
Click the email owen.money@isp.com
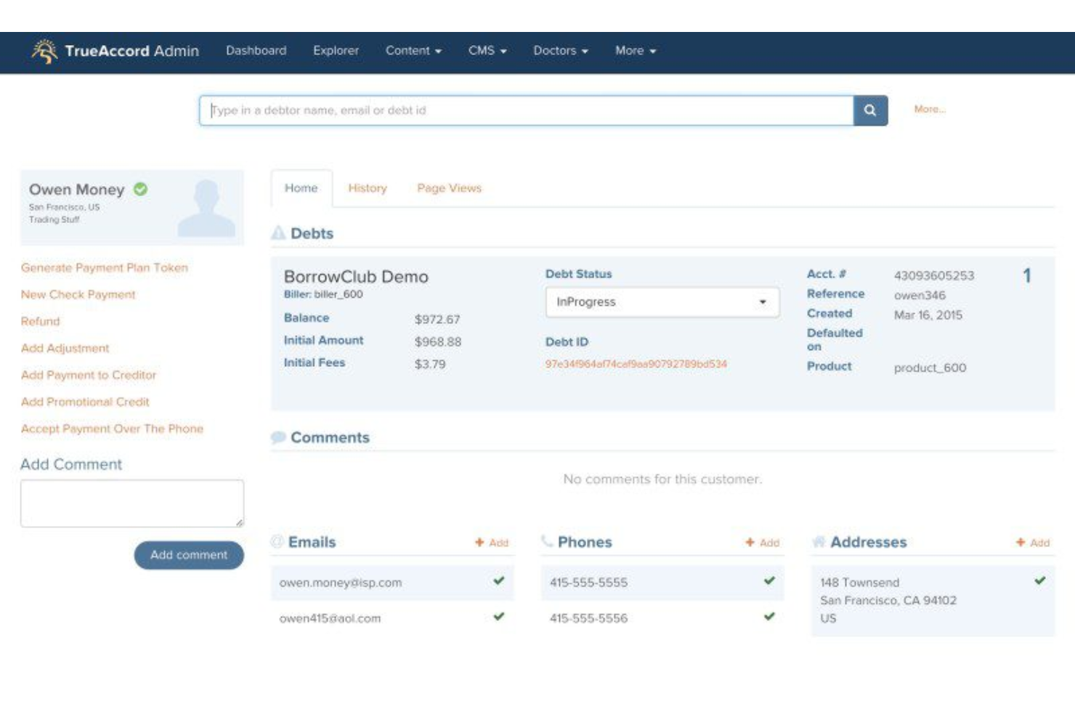341,583
